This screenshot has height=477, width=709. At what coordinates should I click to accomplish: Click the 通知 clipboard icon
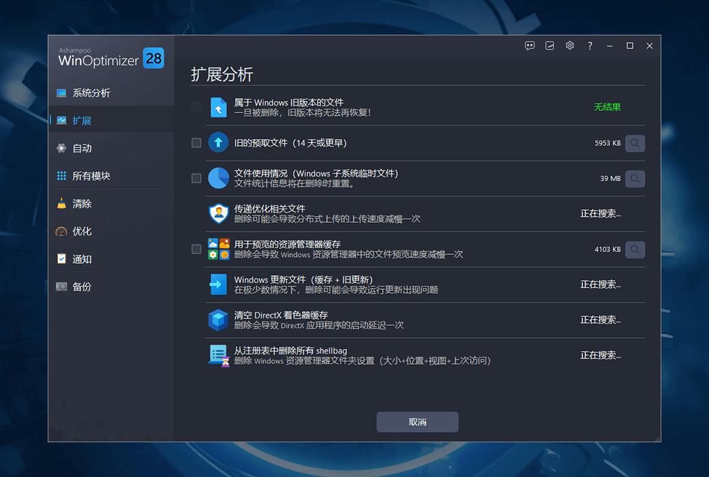pos(61,259)
